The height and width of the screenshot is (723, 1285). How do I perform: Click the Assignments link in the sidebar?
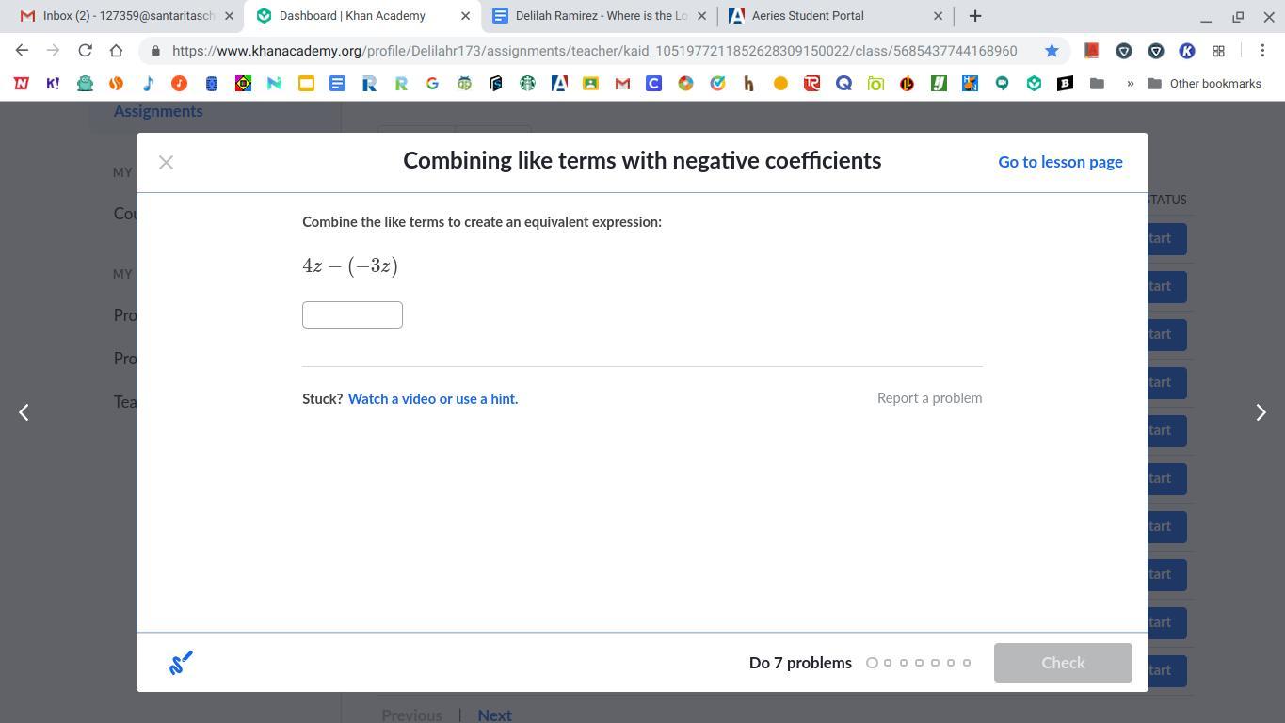coord(158,111)
